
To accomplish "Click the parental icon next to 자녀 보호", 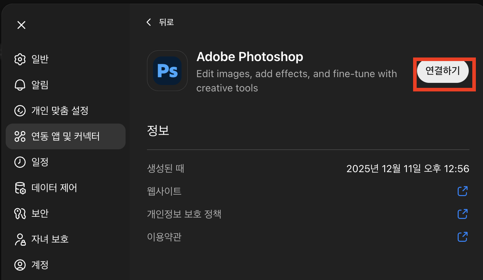I will coord(20,239).
